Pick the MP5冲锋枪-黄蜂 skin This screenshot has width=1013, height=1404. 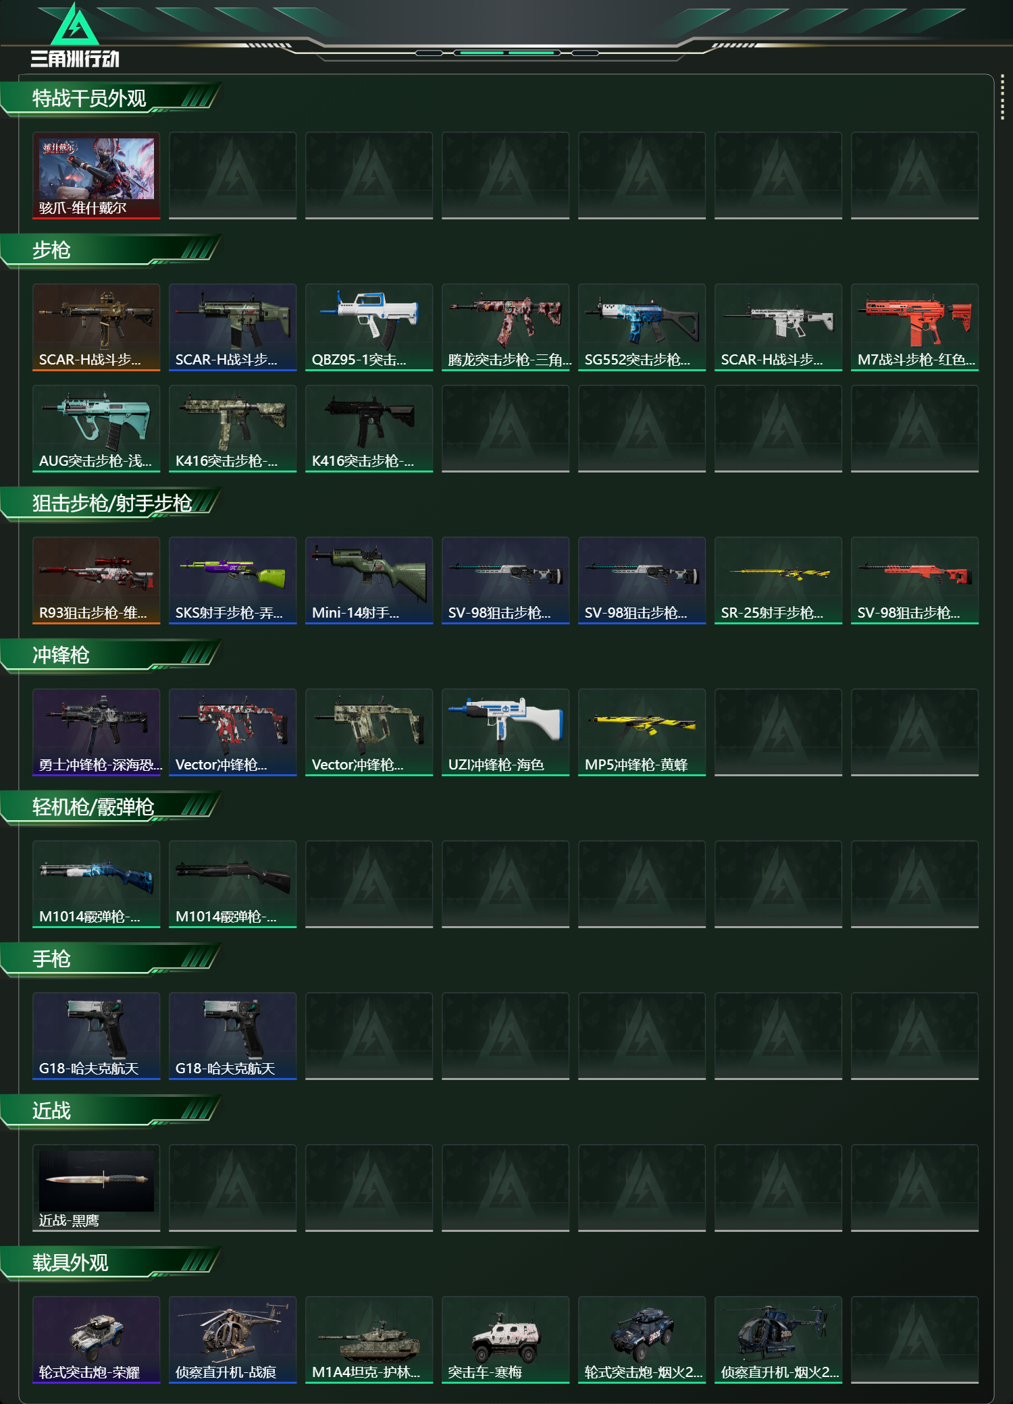(642, 732)
